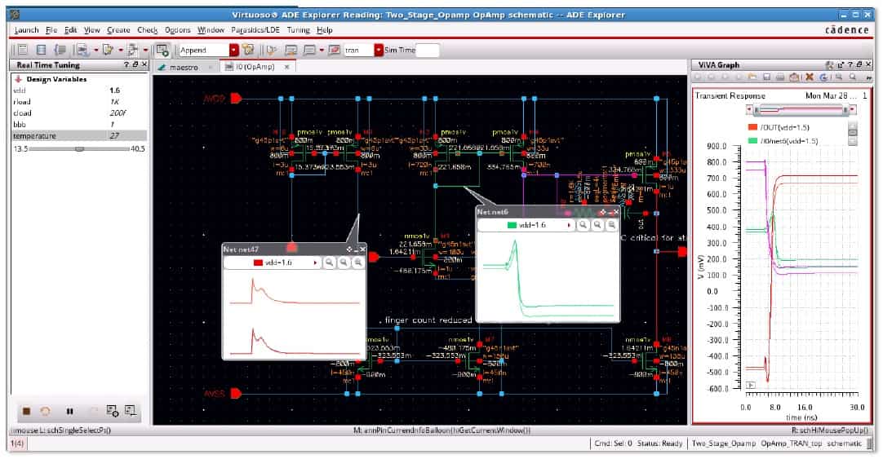The width and height of the screenshot is (883, 459).
Task: Click the Sim Time input field
Action: click(x=428, y=50)
